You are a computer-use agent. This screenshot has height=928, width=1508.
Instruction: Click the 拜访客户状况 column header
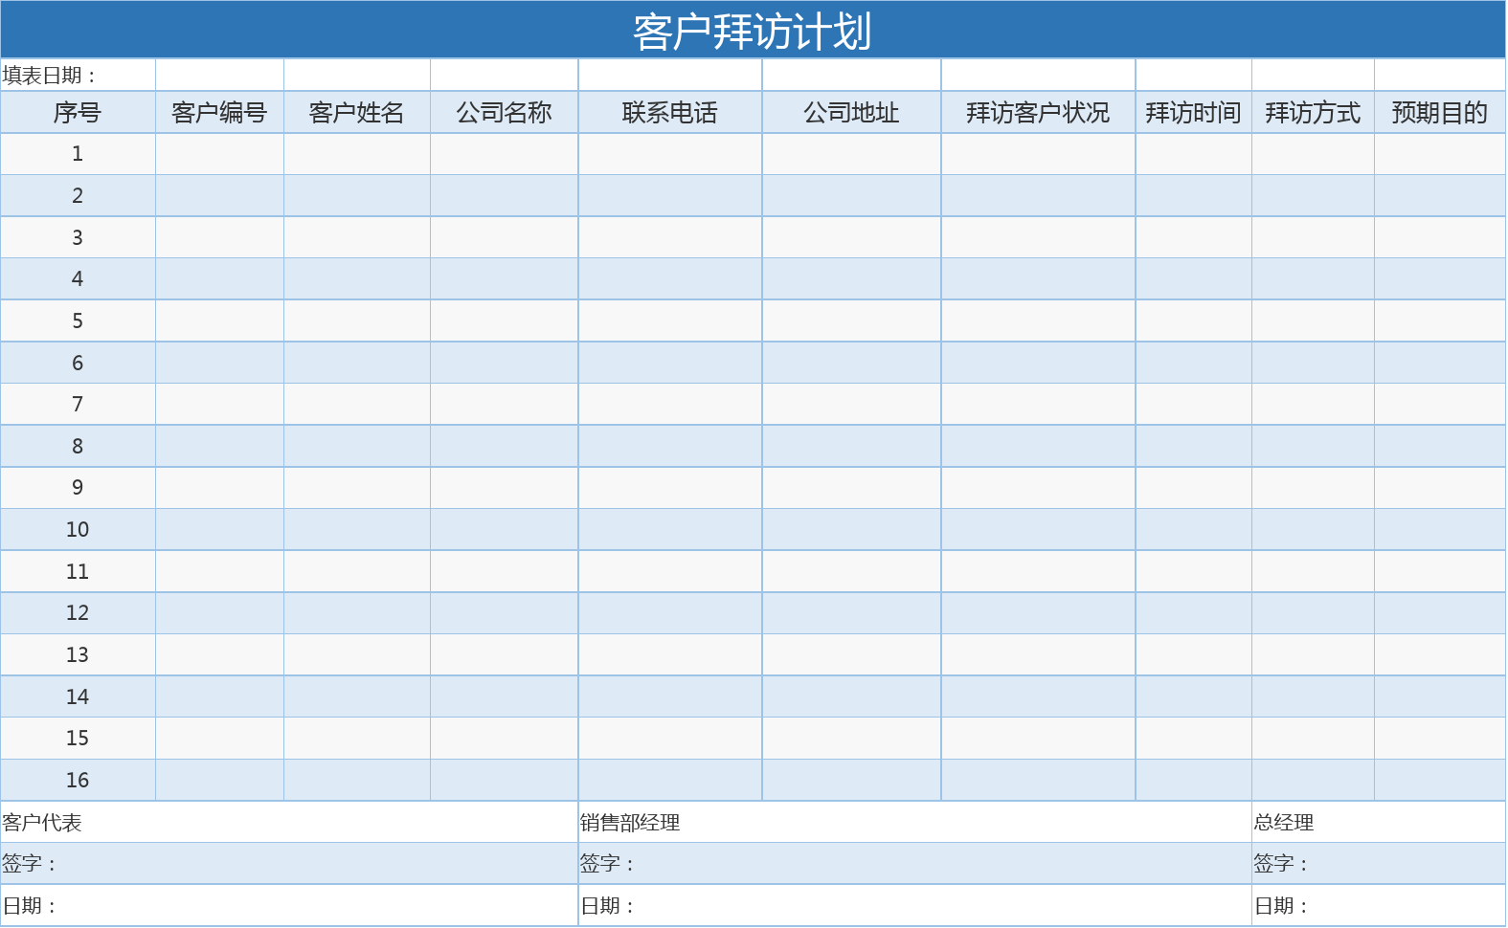1039,112
